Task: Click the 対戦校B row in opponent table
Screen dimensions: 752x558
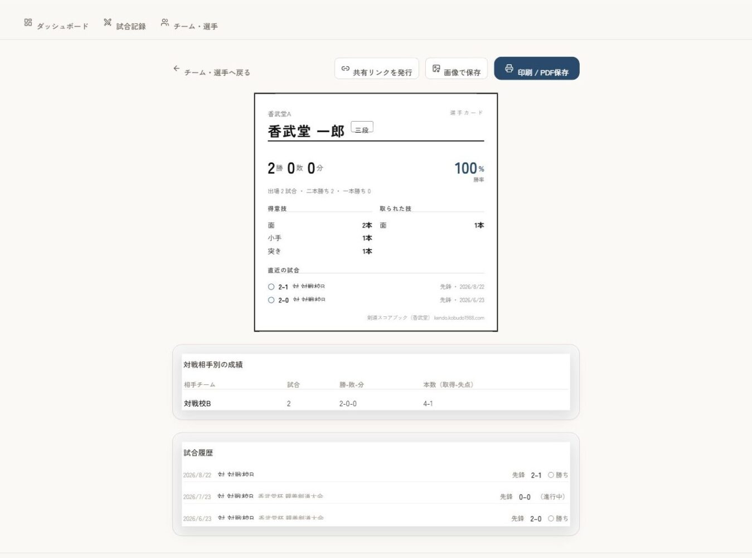Action: coord(376,403)
